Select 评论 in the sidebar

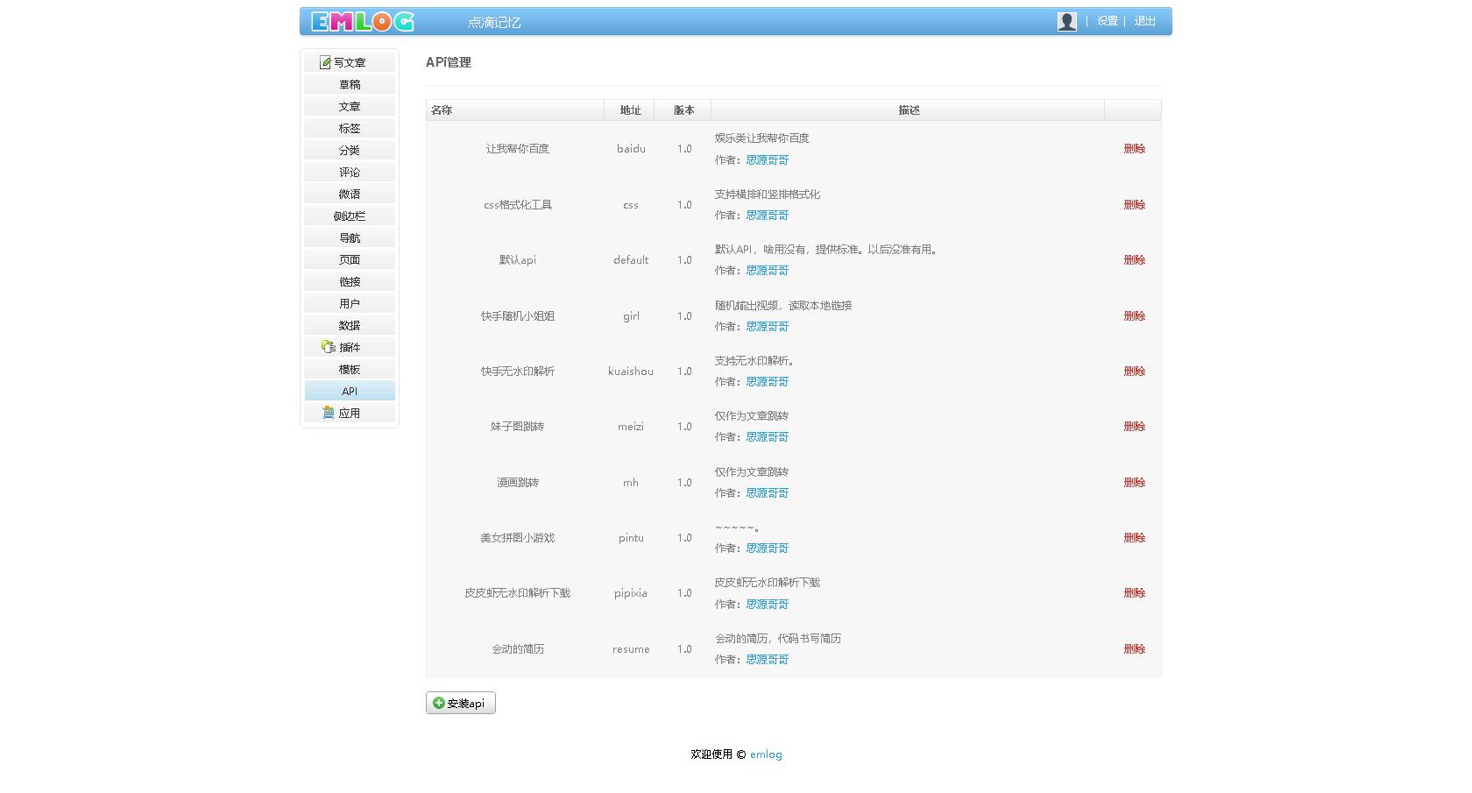[x=349, y=172]
